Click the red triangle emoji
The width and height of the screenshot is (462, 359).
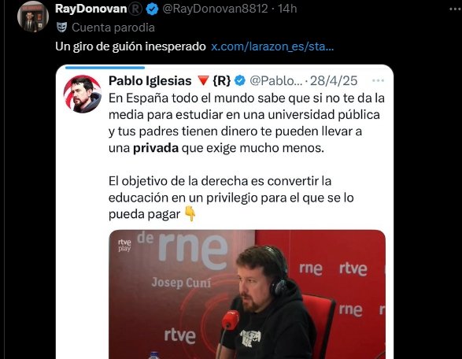point(203,80)
